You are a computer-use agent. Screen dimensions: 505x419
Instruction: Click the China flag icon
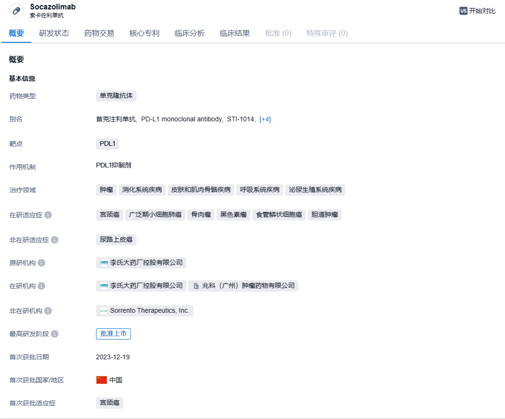[x=102, y=380]
